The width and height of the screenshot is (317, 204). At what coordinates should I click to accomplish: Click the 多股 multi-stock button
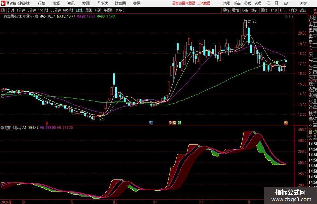[x=245, y=10]
